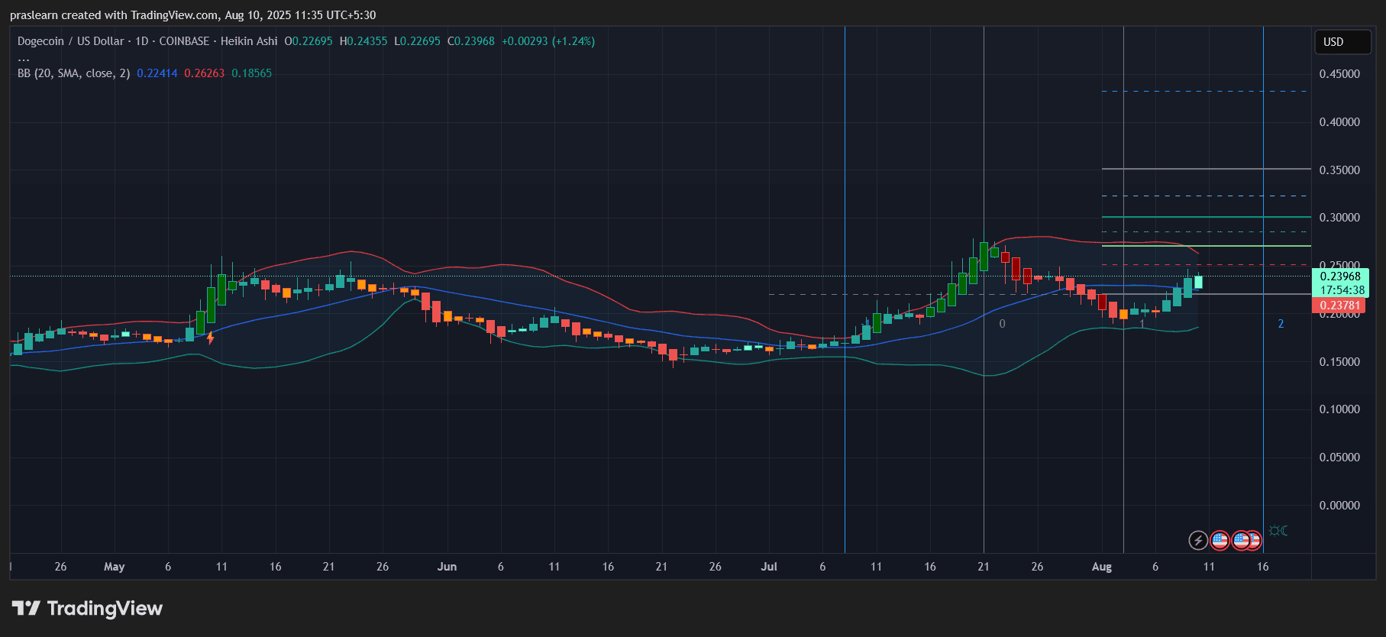
Task: Click the red BB upper value 0.26263
Action: [204, 73]
